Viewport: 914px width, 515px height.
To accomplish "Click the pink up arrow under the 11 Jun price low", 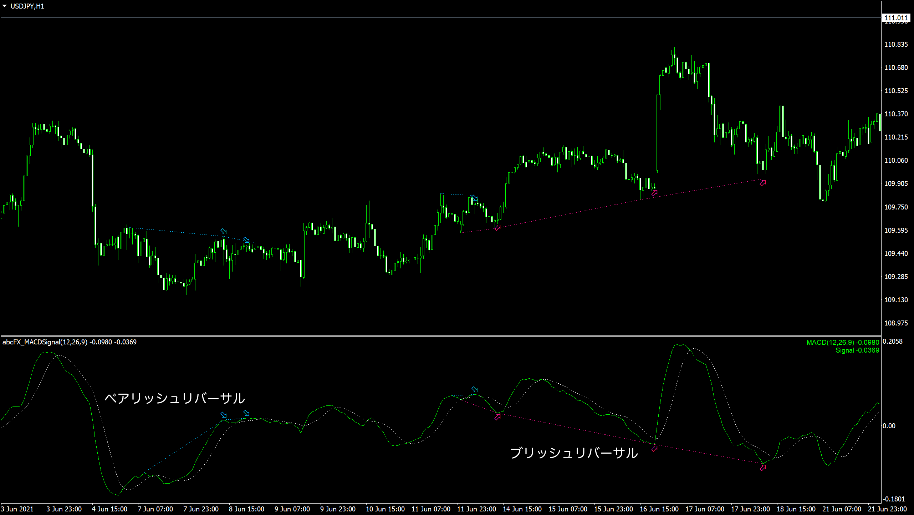I will coord(497,227).
